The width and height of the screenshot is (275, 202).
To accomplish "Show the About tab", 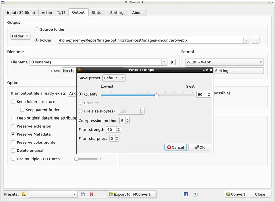I will (x=137, y=13).
